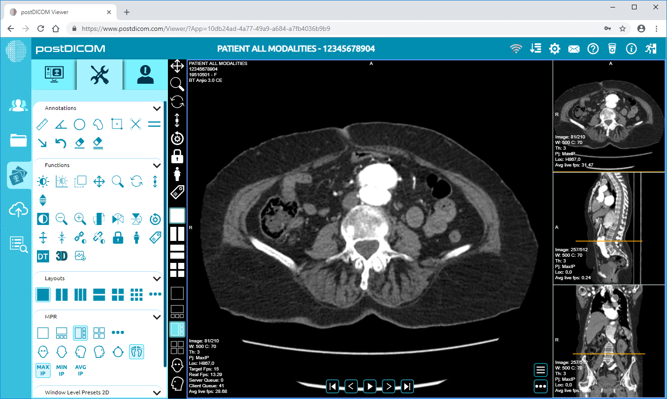Open the 3D rendering tool

point(61,256)
